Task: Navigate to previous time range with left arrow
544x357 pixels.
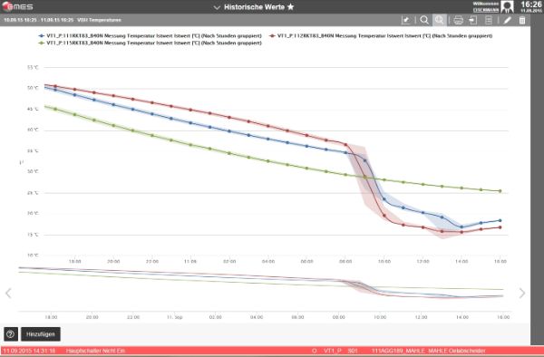Action: point(8,294)
